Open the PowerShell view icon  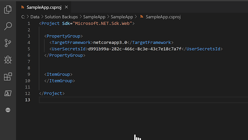(8, 93)
